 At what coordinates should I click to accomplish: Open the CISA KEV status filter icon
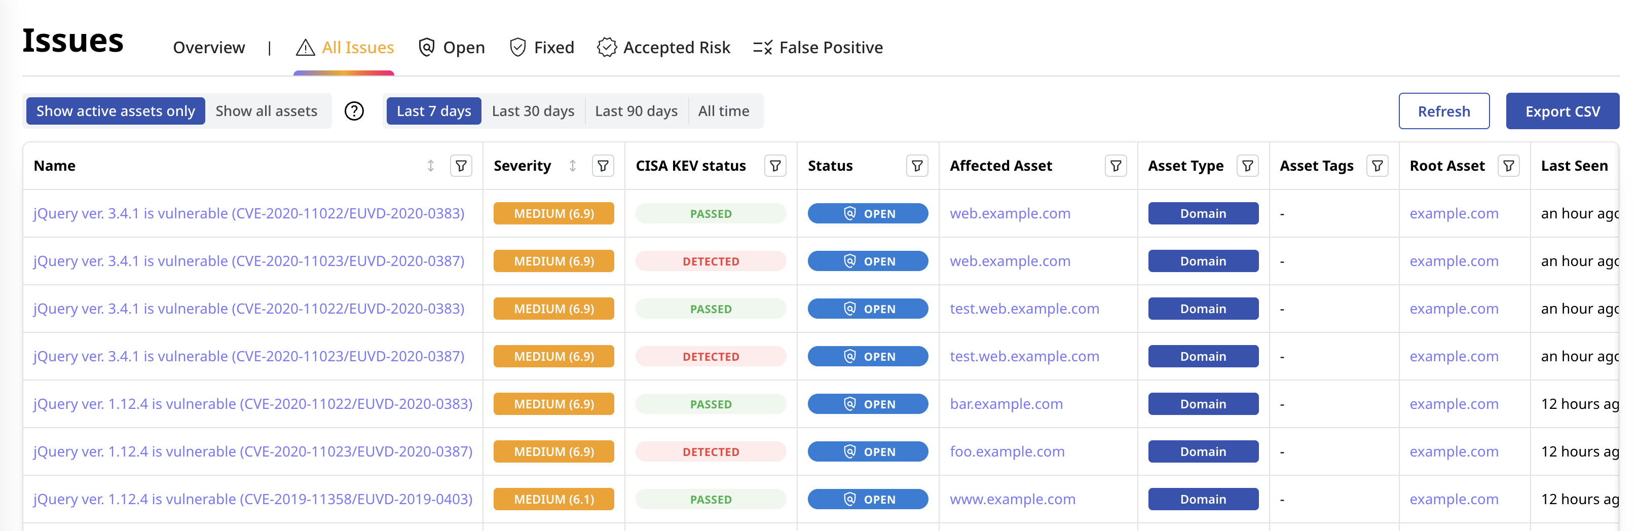click(775, 166)
